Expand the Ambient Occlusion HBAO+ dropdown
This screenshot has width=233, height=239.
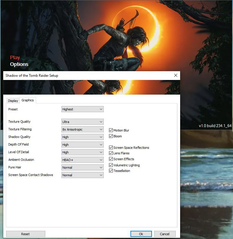pyautogui.click(x=82, y=160)
